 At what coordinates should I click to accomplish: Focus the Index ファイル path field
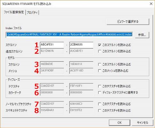pos(69,35)
